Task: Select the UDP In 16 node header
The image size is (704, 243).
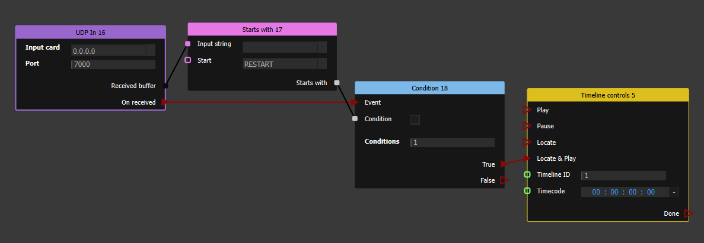Action: 91,32
